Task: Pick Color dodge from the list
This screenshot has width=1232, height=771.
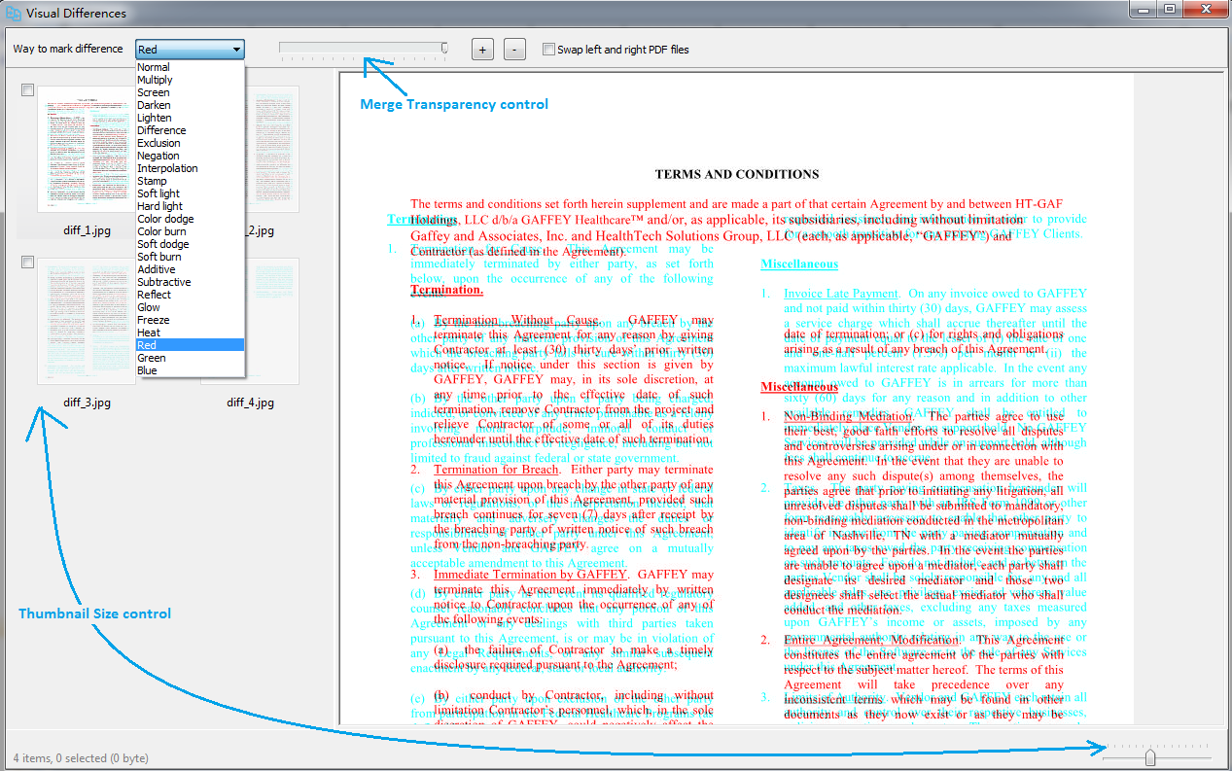Action: pyautogui.click(x=191, y=219)
